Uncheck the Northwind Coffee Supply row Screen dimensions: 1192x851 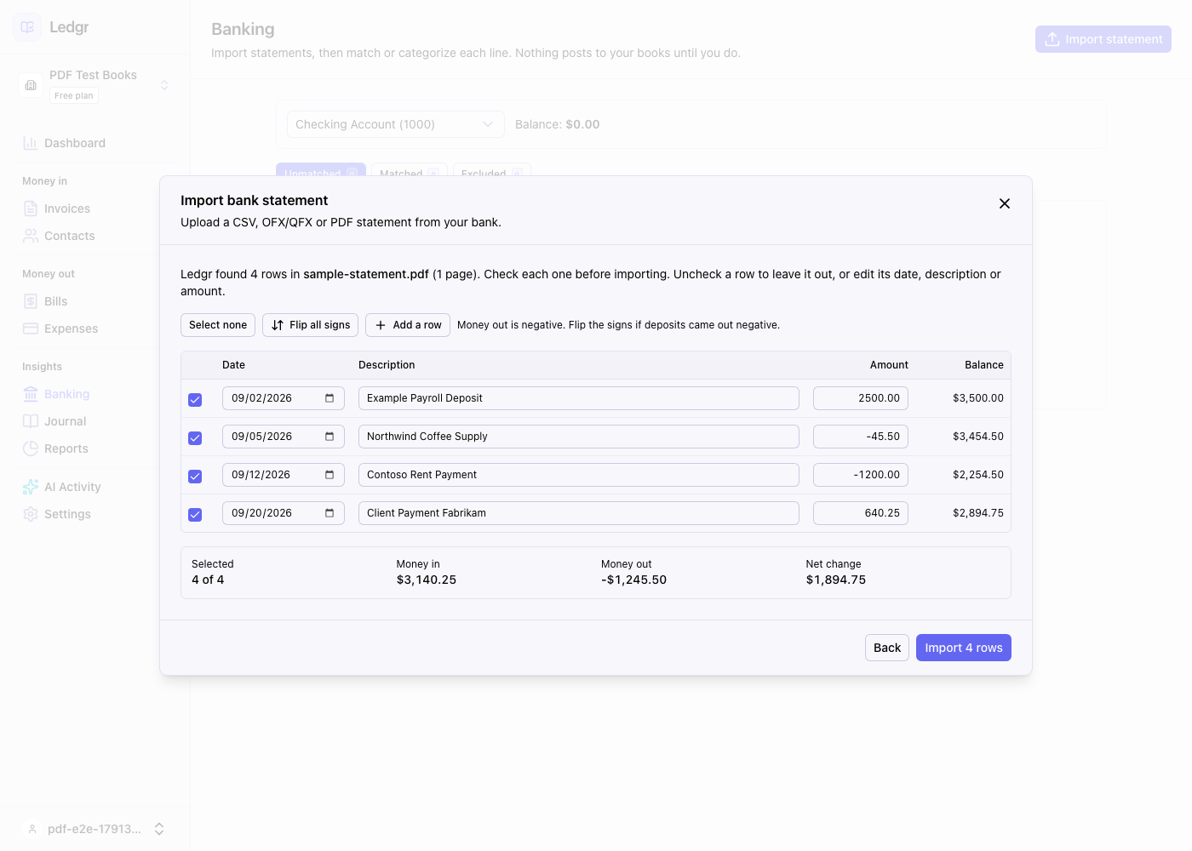[x=195, y=438]
